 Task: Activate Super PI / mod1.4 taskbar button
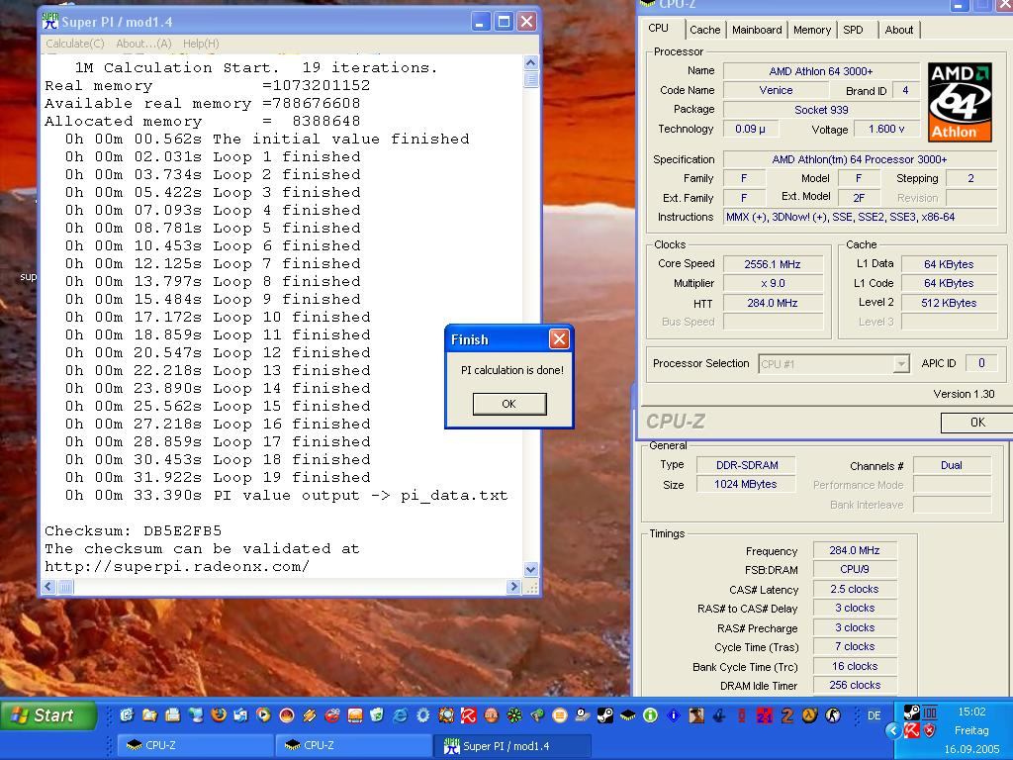pyautogui.click(x=511, y=746)
